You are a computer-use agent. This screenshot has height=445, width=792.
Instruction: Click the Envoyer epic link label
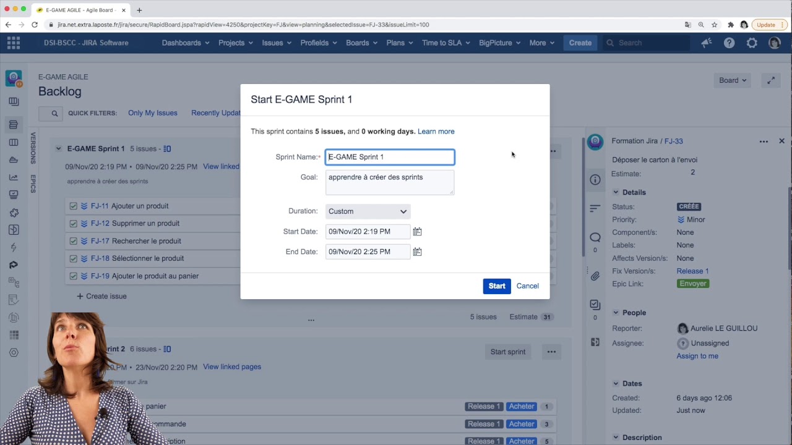(693, 284)
